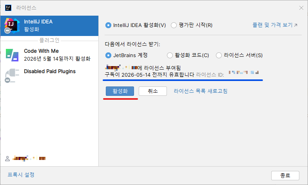Click the user account icon at bottom left
The image size is (308, 185).
point(7,158)
